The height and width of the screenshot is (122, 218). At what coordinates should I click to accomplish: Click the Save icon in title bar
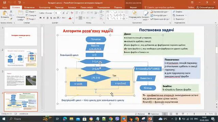click(x=4, y=2)
